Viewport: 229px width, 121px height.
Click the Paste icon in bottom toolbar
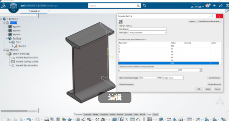[21, 120]
